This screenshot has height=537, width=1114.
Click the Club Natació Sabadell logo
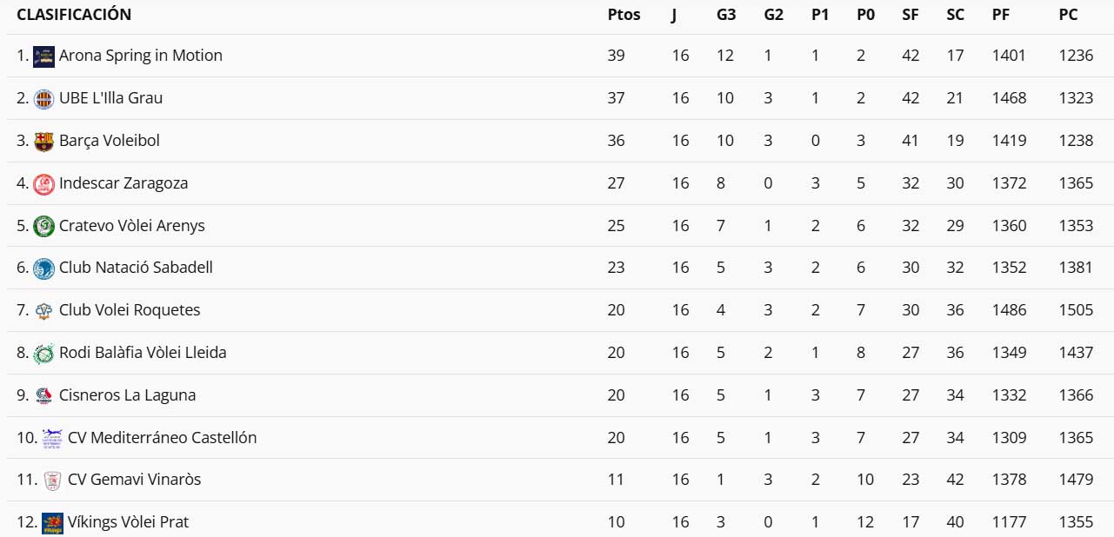43,268
